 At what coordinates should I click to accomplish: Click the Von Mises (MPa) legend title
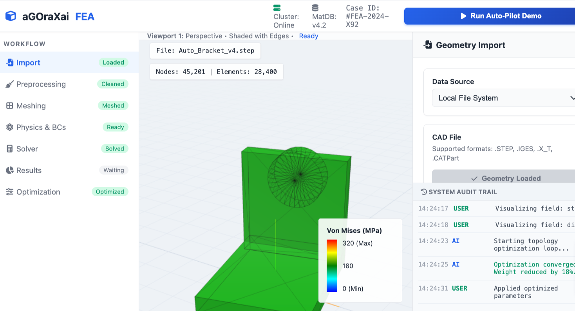[x=354, y=231]
